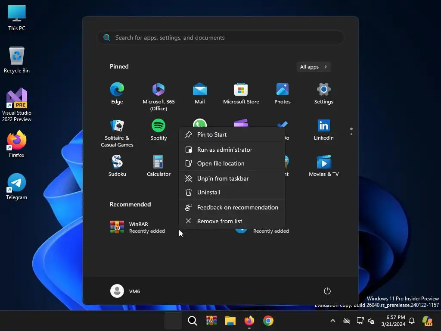Launch Microsoft 365 (Office) app

[158, 97]
